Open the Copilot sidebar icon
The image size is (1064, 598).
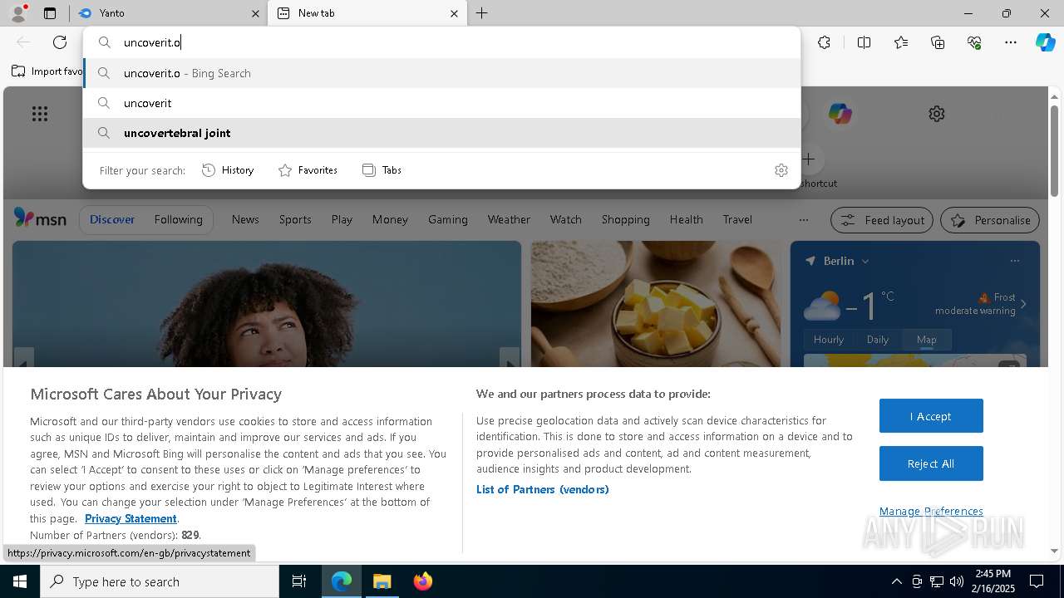tap(1045, 42)
